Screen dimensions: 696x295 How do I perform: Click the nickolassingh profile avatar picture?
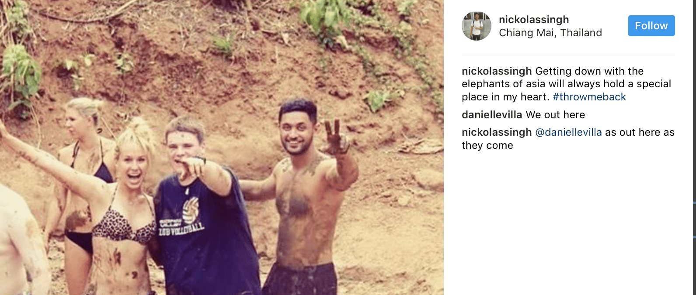pyautogui.click(x=477, y=26)
